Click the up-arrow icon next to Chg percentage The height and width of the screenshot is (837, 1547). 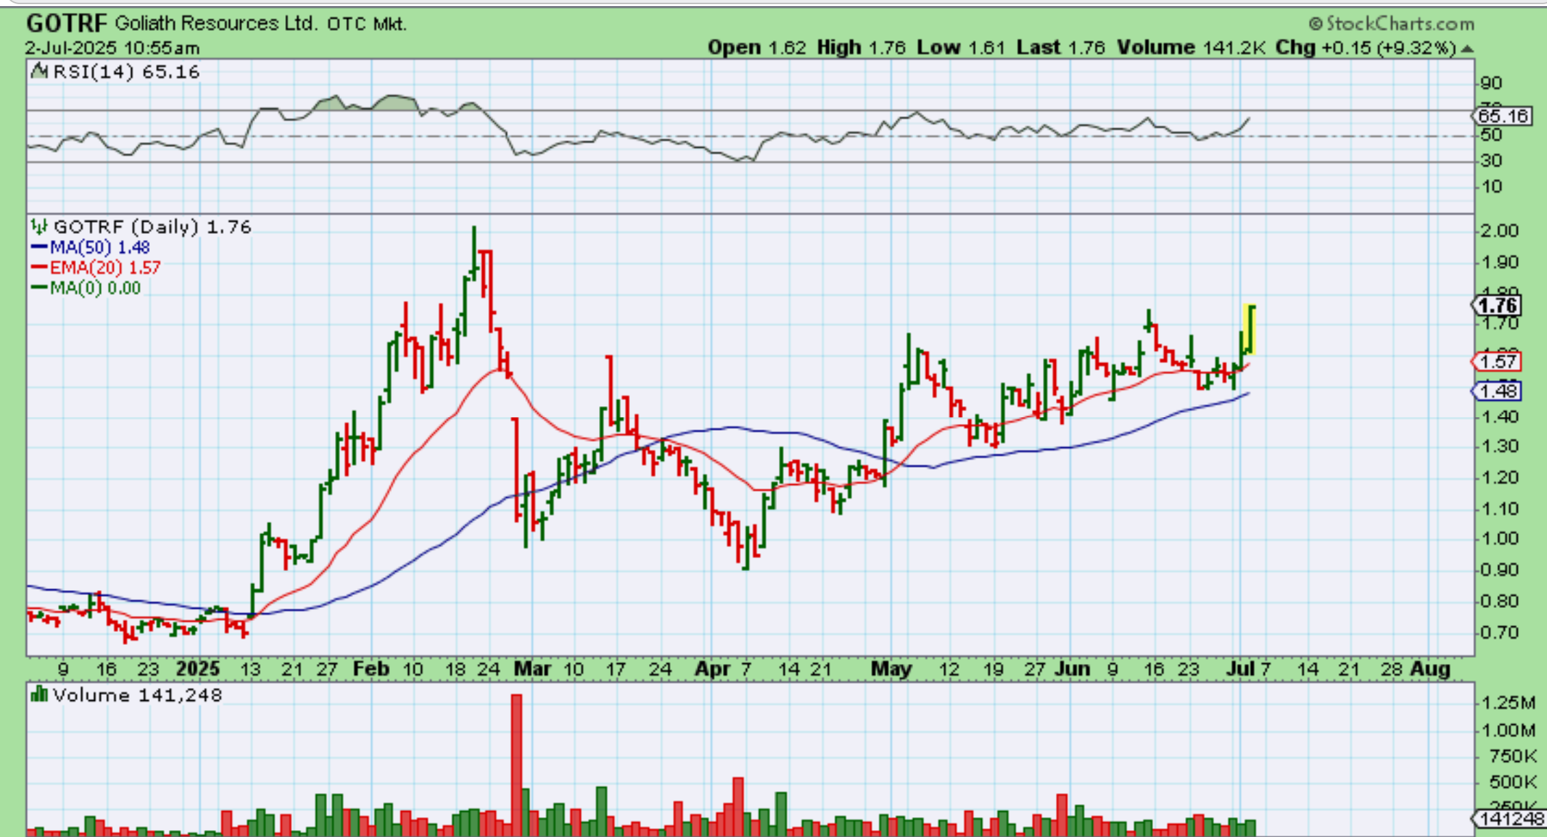coord(1466,49)
